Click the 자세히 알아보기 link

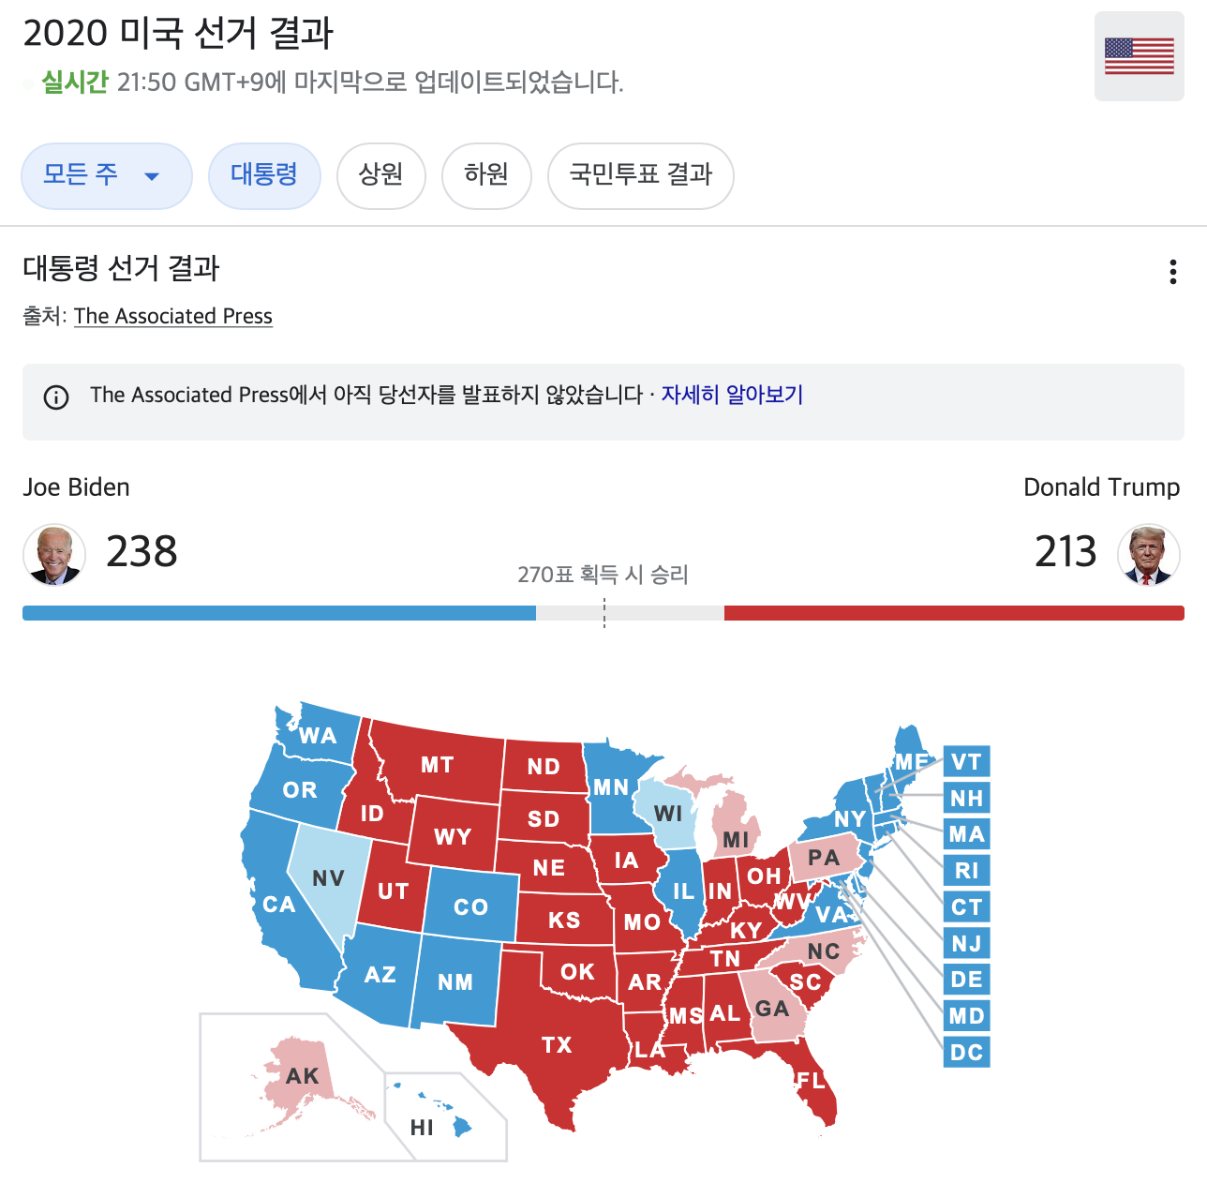pos(732,395)
